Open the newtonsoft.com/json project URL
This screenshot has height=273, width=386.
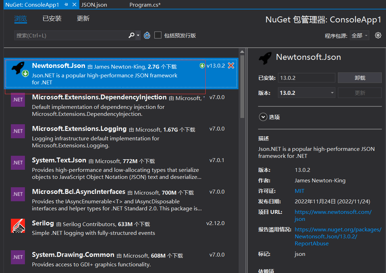click(x=333, y=215)
